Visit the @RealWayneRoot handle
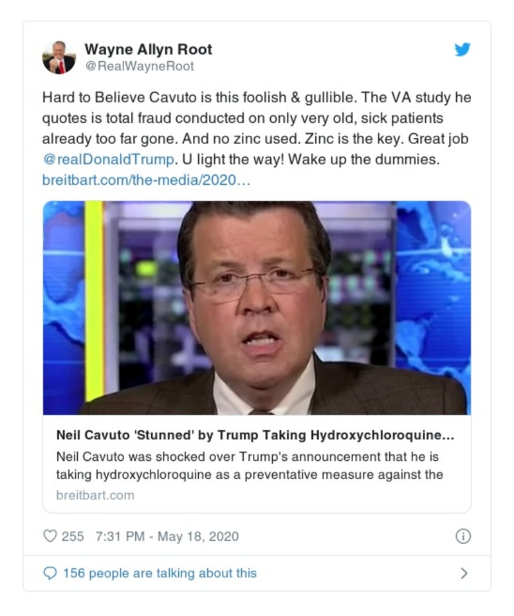The image size is (514, 616). pyautogui.click(x=139, y=66)
